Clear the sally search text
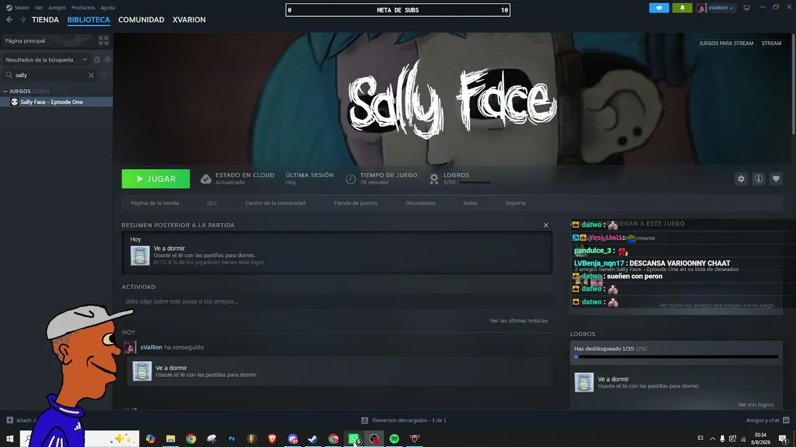The image size is (796, 447). (x=91, y=75)
